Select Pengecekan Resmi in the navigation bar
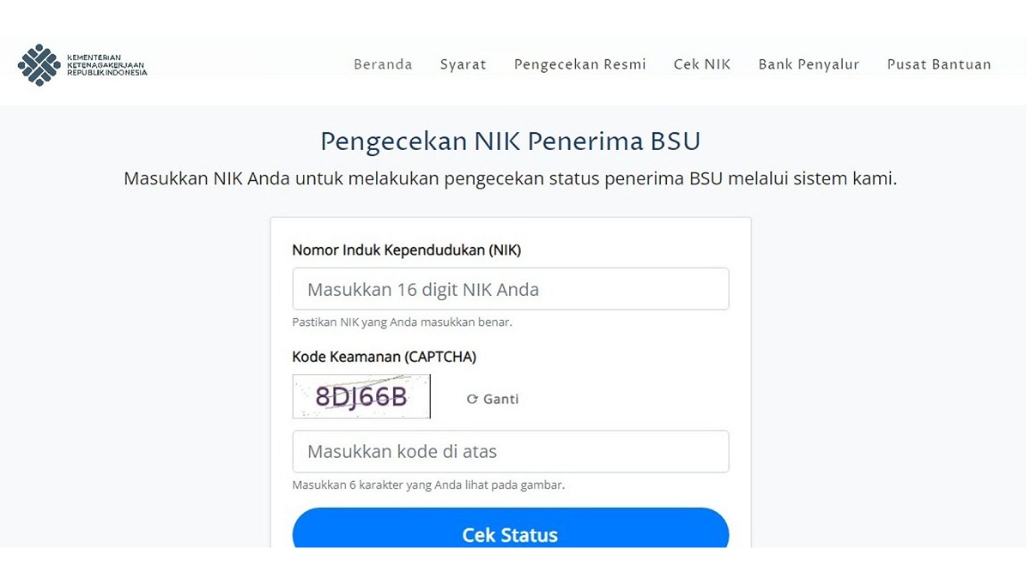 [x=579, y=64]
